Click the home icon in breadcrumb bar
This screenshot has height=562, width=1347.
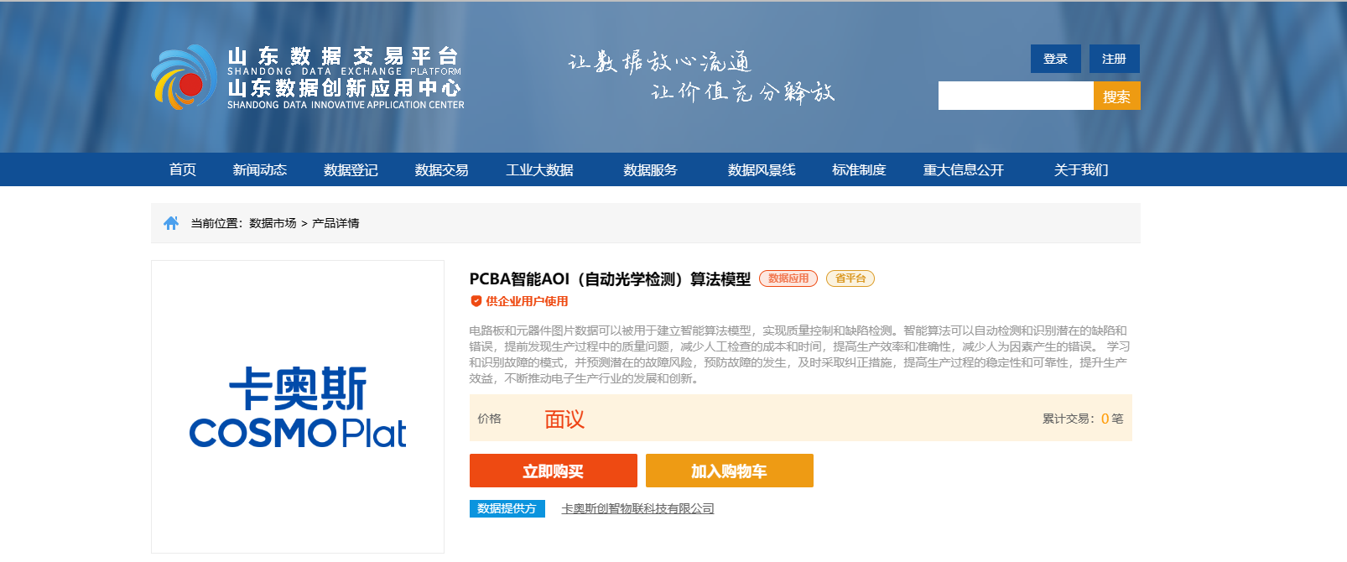point(171,223)
